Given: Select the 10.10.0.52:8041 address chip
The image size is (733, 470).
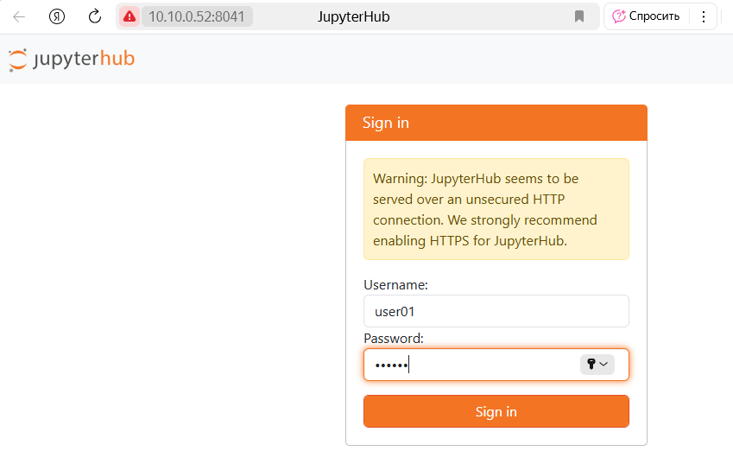Looking at the screenshot, I should [196, 16].
